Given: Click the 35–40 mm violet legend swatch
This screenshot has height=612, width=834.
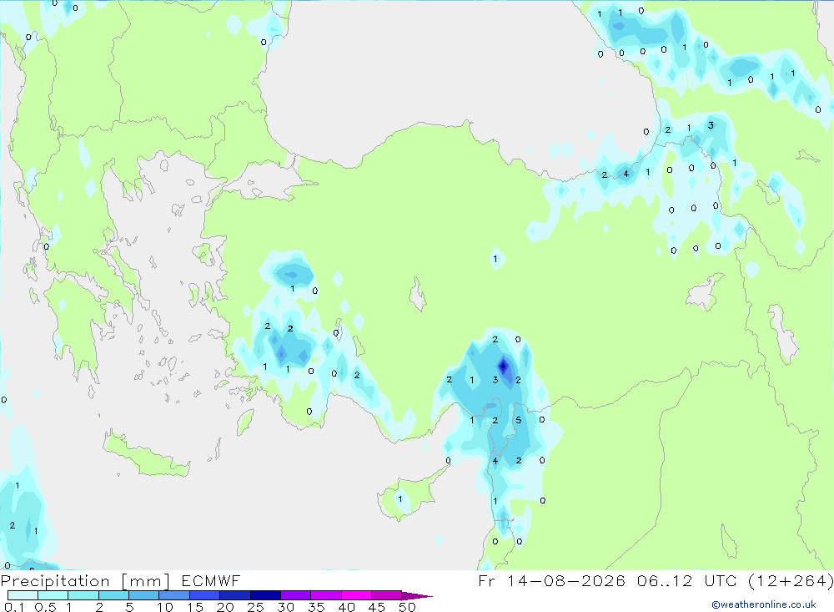Looking at the screenshot, I should pos(326,595).
